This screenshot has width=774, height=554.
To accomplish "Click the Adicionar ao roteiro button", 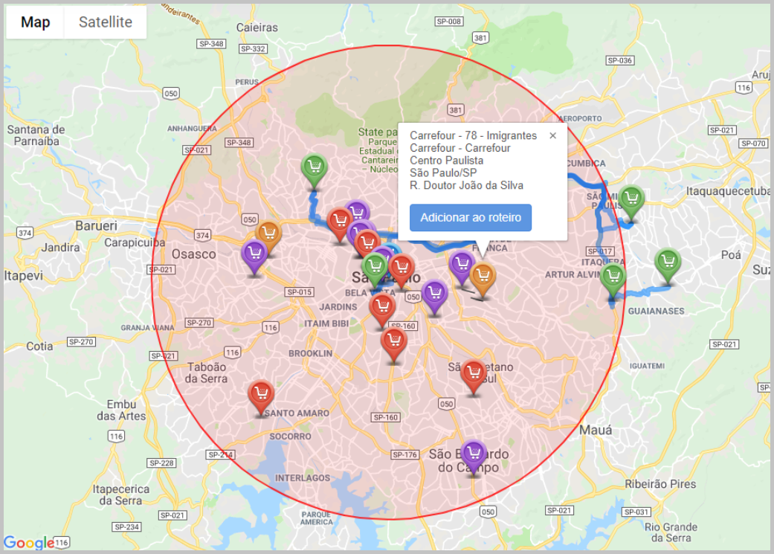I will tap(471, 218).
